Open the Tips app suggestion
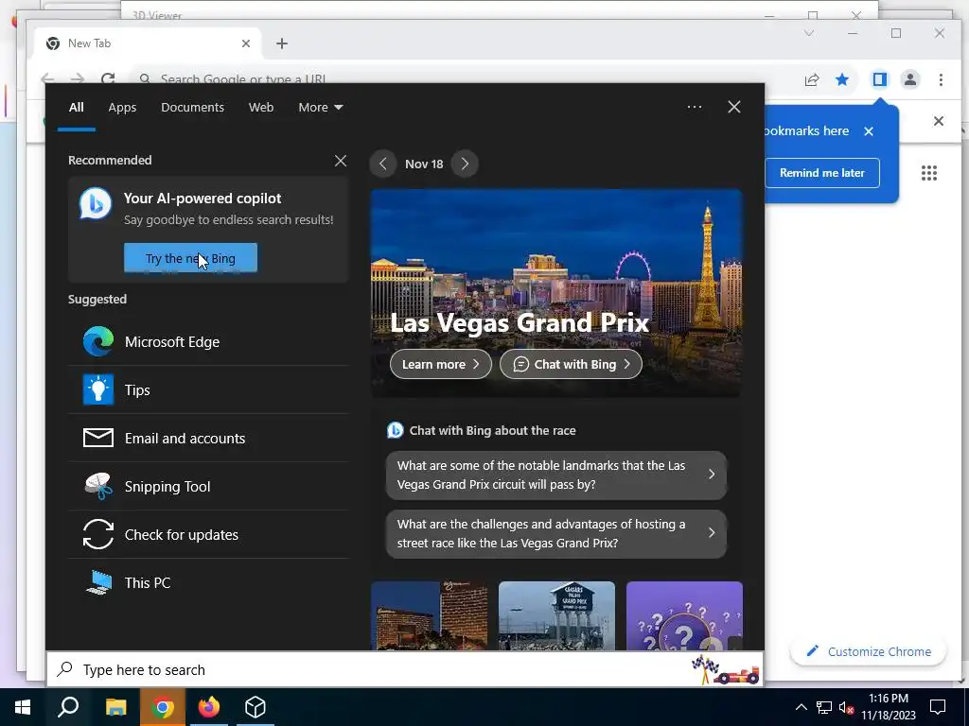This screenshot has height=726, width=969. pos(208,390)
